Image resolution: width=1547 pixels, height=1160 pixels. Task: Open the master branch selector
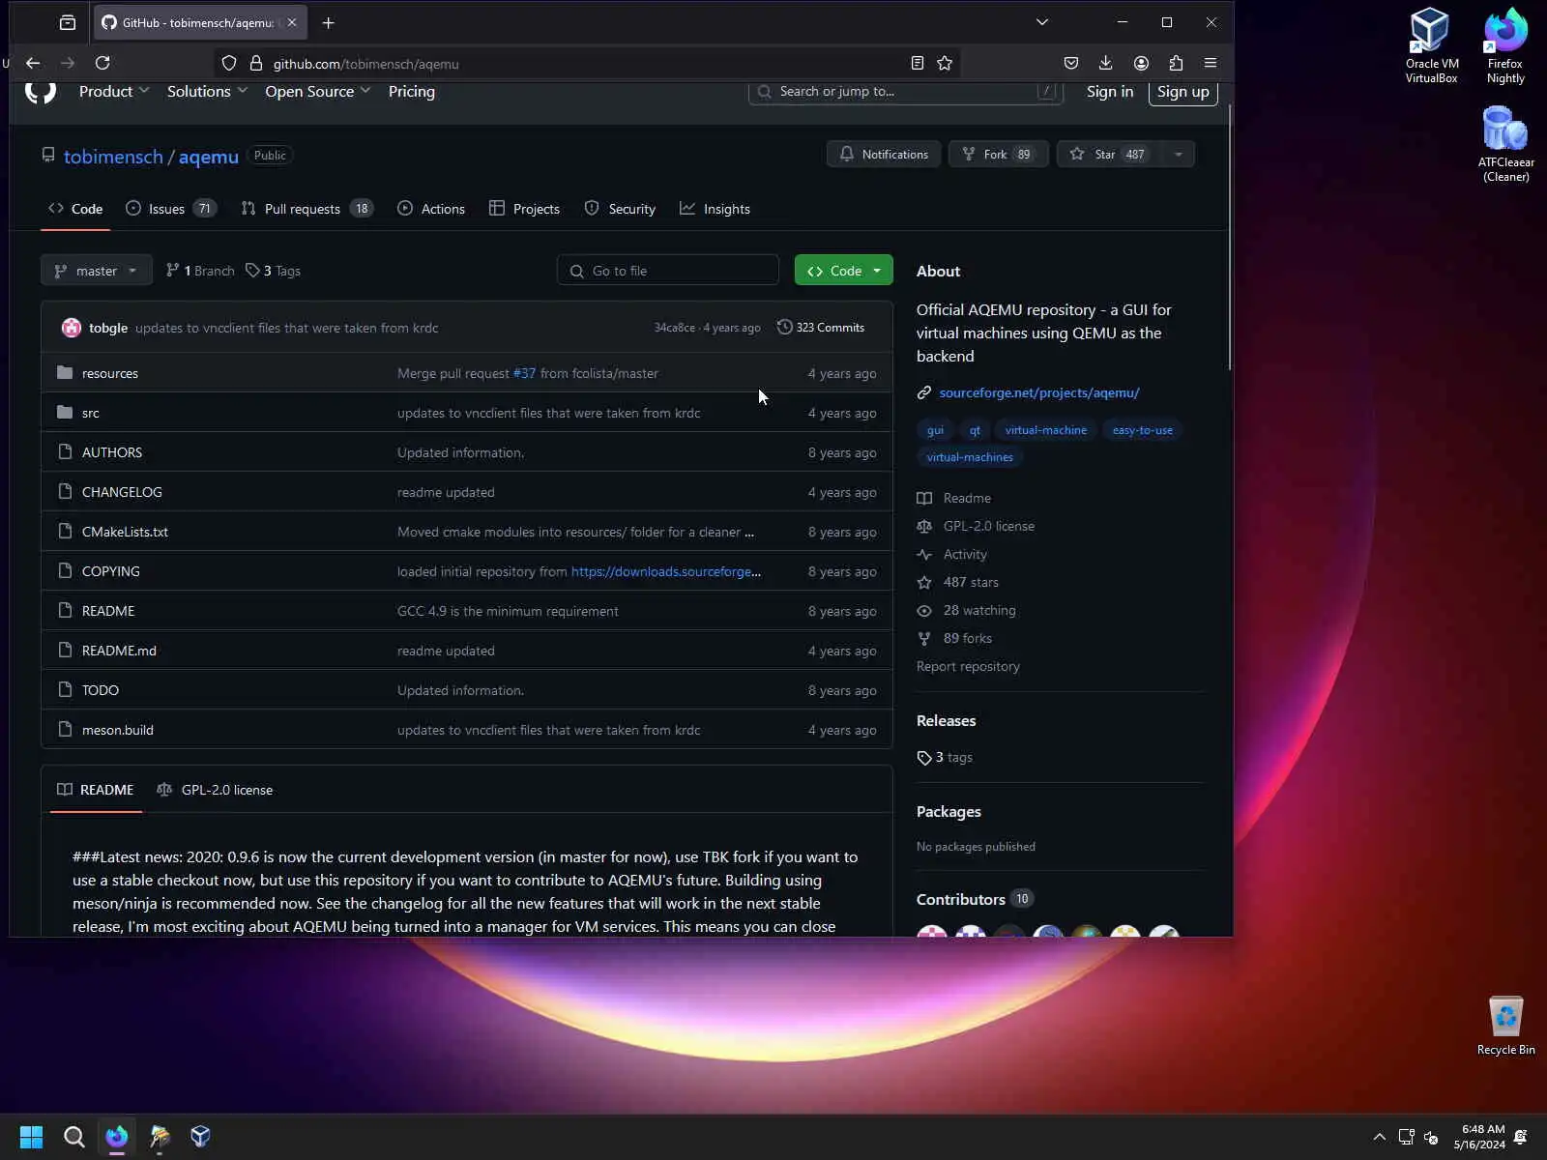(x=97, y=271)
